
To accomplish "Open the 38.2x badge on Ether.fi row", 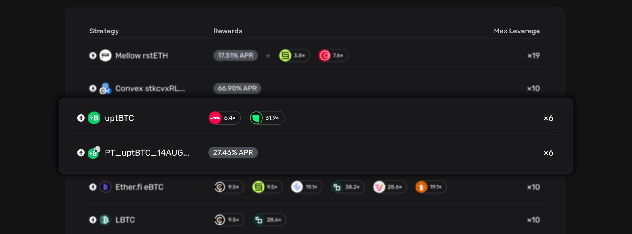I will (347, 187).
